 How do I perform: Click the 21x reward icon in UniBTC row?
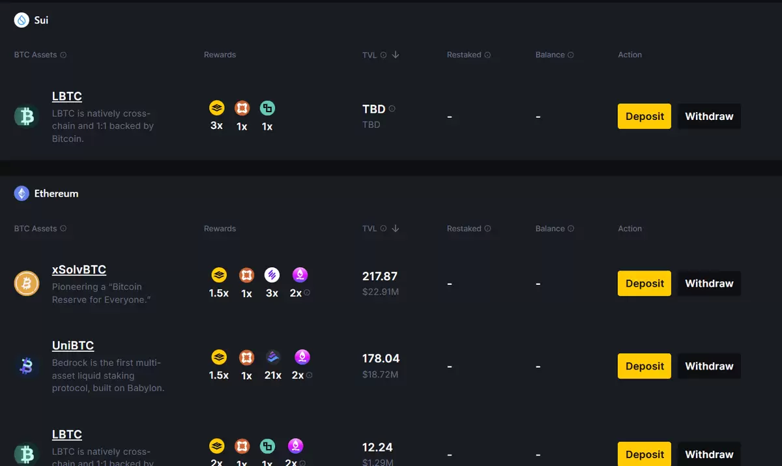(273, 357)
